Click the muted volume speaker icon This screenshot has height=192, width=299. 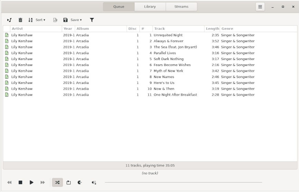click(94, 182)
